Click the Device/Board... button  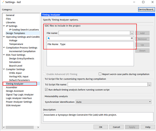tap(147, 9)
